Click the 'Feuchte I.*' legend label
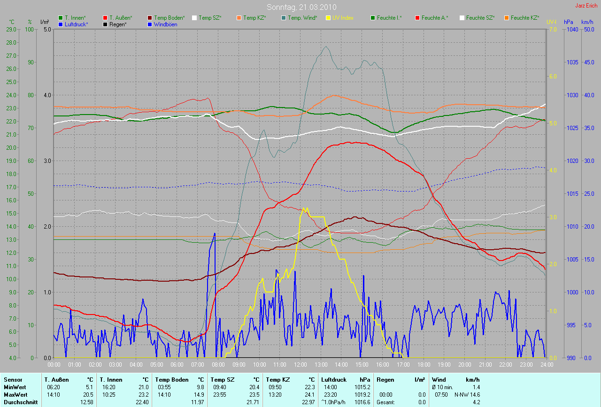Viewport: 601px width, 407px height. pos(389,18)
